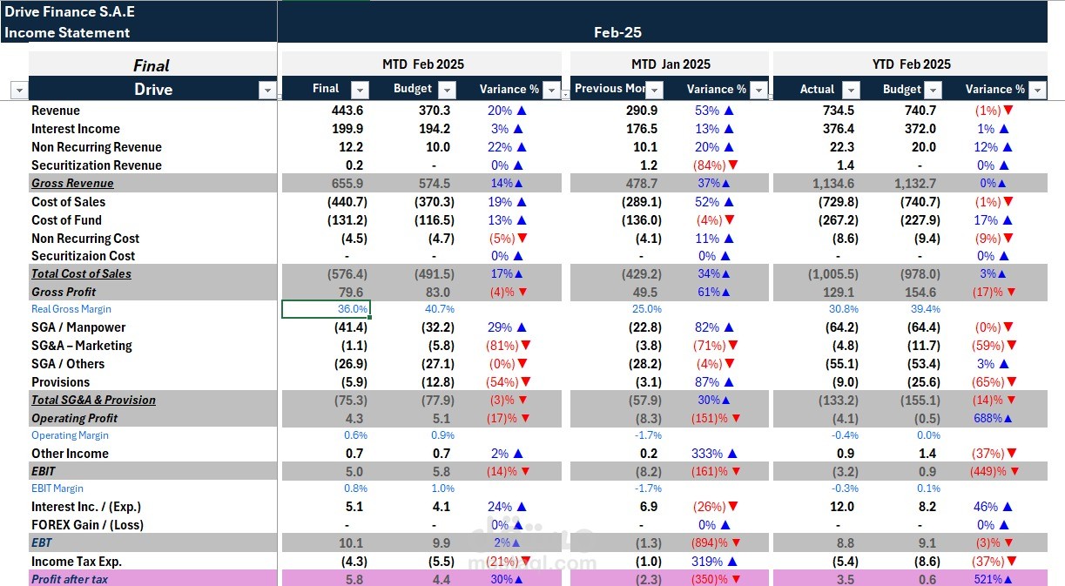Select the Income Tax Exp. January variance 319%

(x=716, y=562)
